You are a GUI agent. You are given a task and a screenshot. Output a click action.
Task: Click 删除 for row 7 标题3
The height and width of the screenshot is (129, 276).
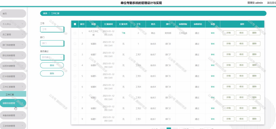click(254, 97)
